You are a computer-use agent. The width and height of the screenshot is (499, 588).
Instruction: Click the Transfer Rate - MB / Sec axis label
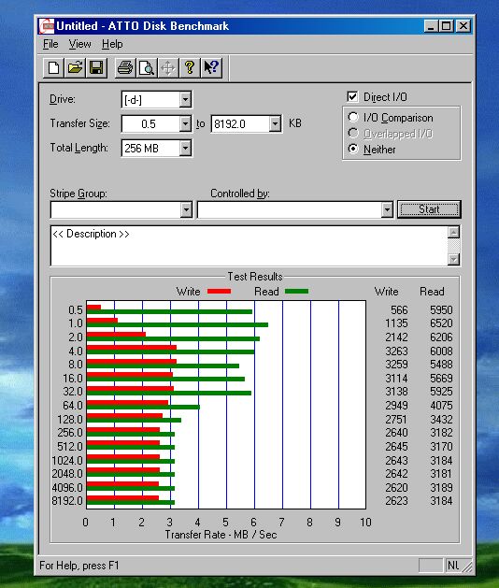[x=221, y=535]
